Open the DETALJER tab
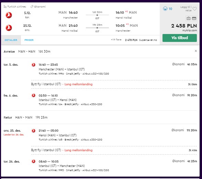202x179 pixels. coord(11,40)
